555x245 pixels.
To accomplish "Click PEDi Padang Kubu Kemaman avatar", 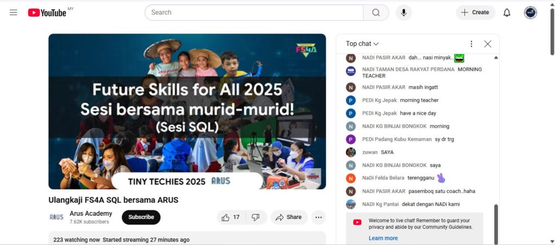I will coord(351,139).
